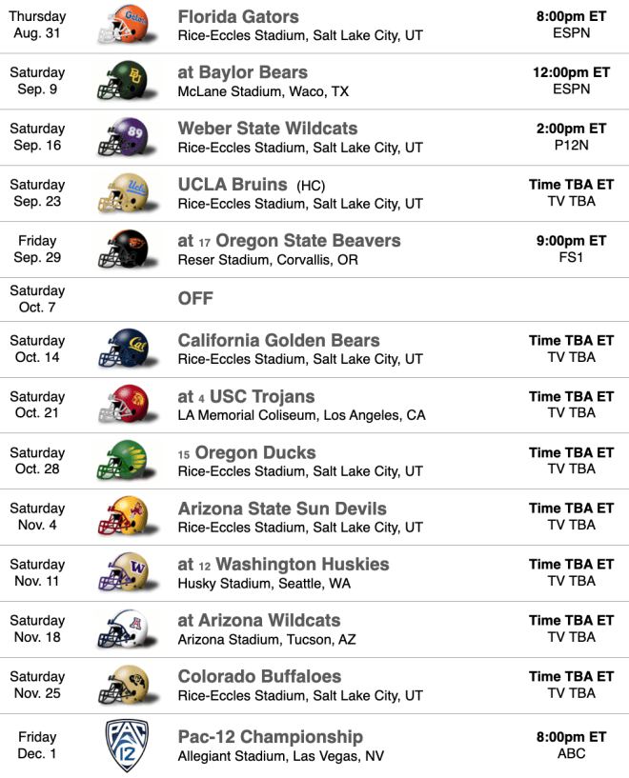Click the OFF bye week entry

(x=195, y=298)
